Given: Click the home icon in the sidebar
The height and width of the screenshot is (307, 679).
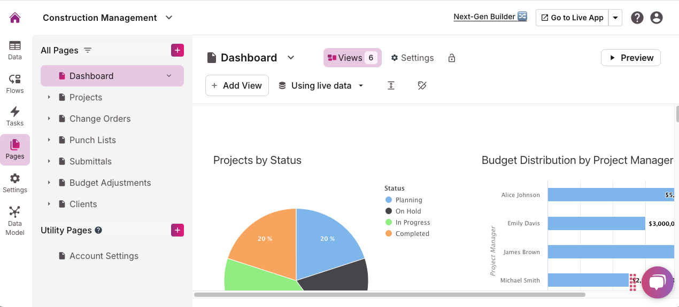Looking at the screenshot, I should pyautogui.click(x=15, y=18).
